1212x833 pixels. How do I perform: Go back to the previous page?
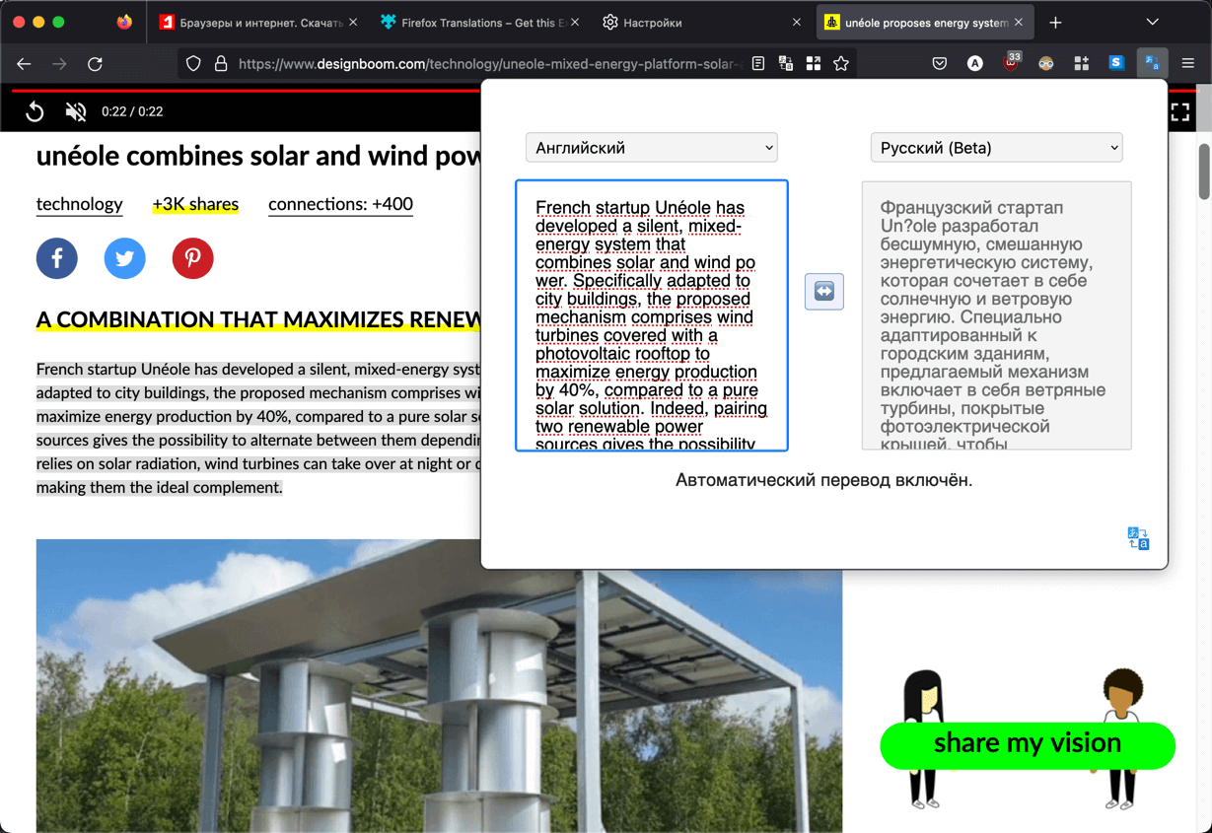coord(24,63)
